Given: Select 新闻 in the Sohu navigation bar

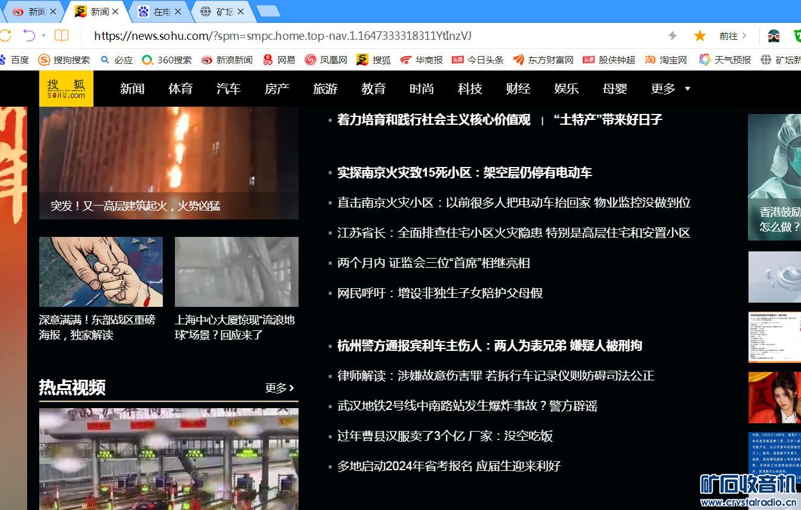Looking at the screenshot, I should pyautogui.click(x=132, y=89).
